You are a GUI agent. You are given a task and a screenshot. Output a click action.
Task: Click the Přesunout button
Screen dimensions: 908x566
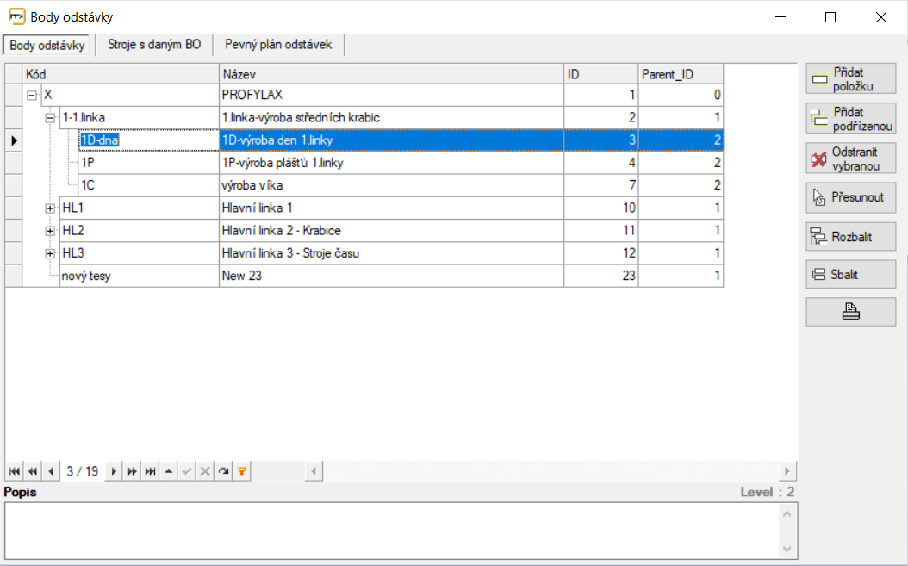pyautogui.click(x=850, y=197)
